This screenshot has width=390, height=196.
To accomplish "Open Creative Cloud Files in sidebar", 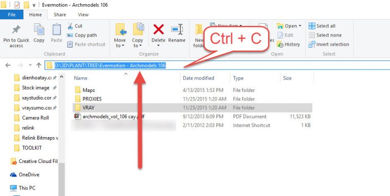I will point(34,161).
